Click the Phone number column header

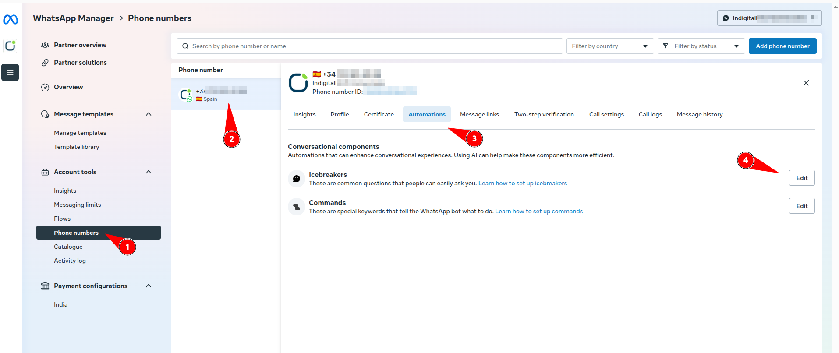coord(201,70)
